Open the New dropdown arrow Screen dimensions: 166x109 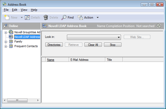tap(22, 18)
